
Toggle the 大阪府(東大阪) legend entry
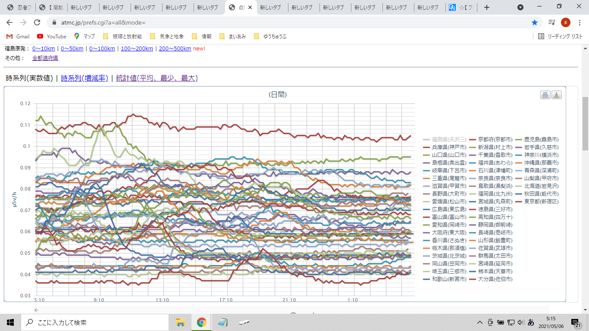(445, 232)
